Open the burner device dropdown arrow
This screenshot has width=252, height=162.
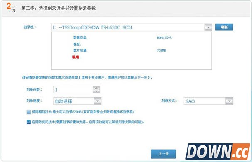[x=208, y=27]
